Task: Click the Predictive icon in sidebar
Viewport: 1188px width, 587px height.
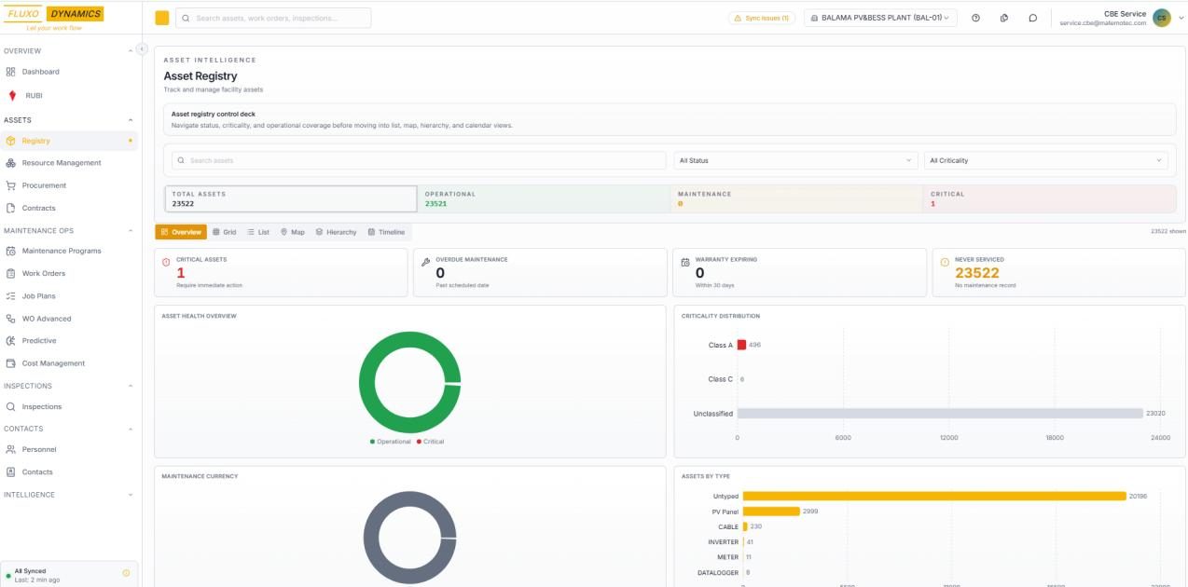Action: (11, 341)
